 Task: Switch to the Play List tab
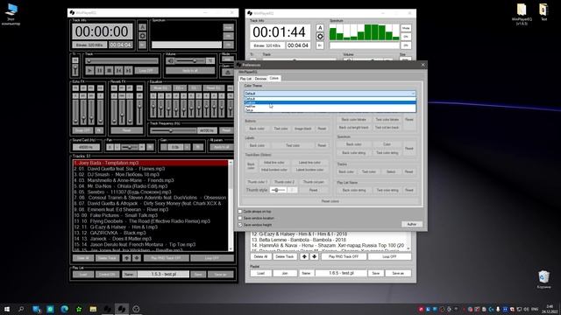(245, 79)
